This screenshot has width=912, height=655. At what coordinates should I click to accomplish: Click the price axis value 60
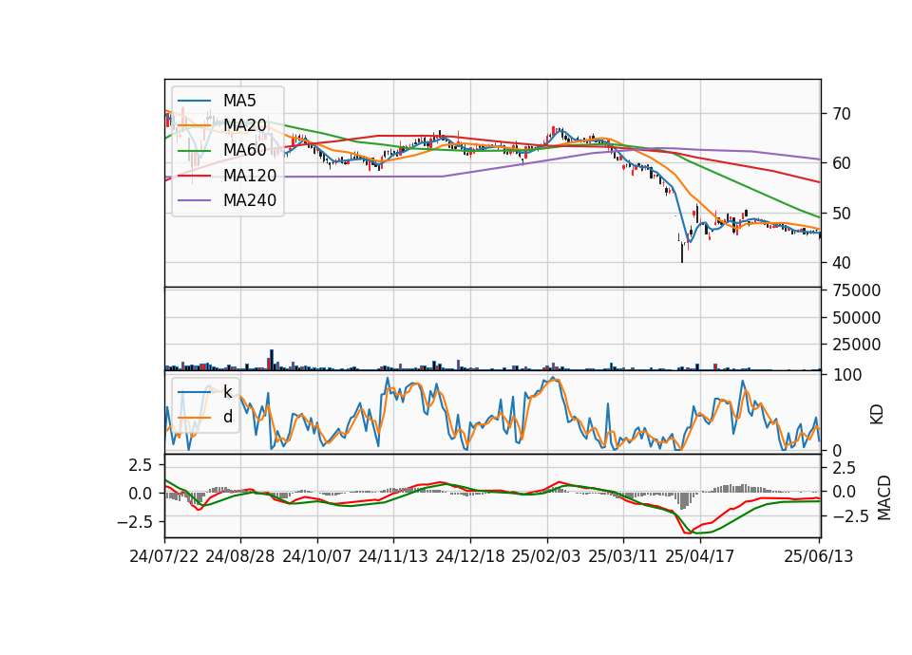coord(842,163)
